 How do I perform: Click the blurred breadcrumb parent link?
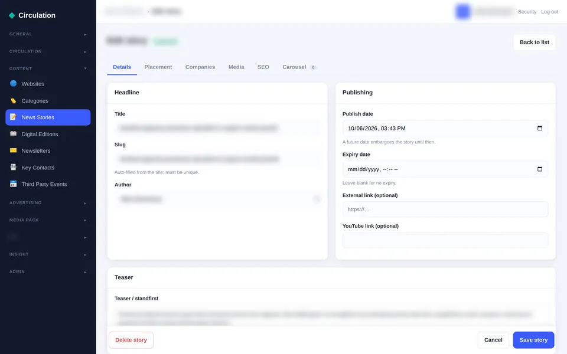(125, 12)
